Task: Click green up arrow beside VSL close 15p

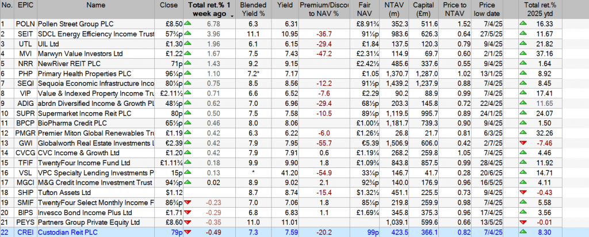Action: (x=188, y=173)
